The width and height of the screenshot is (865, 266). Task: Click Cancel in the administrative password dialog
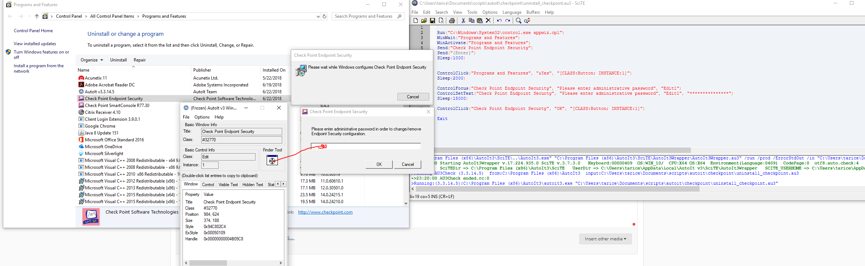point(408,164)
